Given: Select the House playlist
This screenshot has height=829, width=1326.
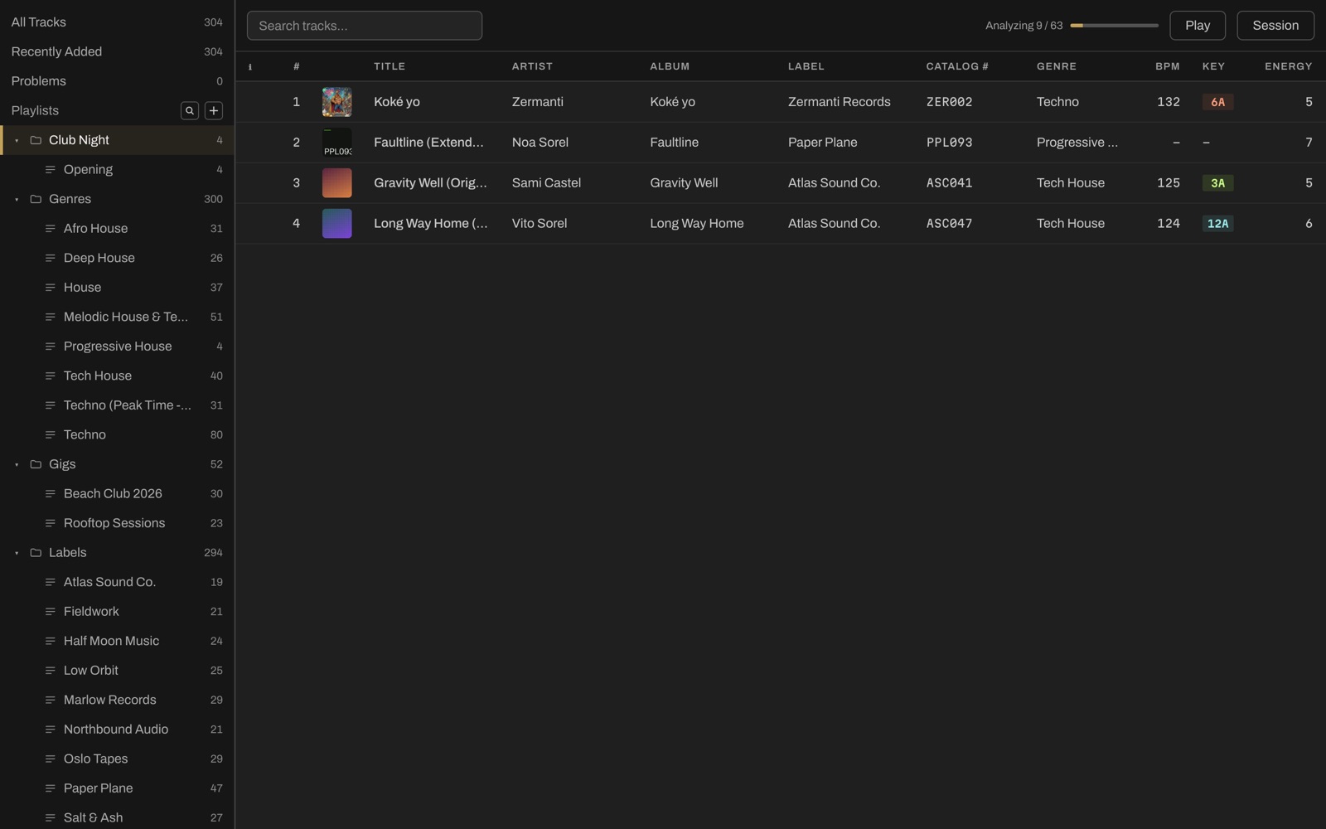Looking at the screenshot, I should 117,288.
